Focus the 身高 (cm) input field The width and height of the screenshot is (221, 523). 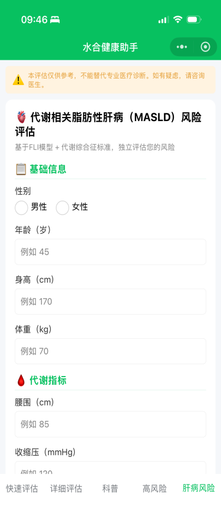pos(111,302)
